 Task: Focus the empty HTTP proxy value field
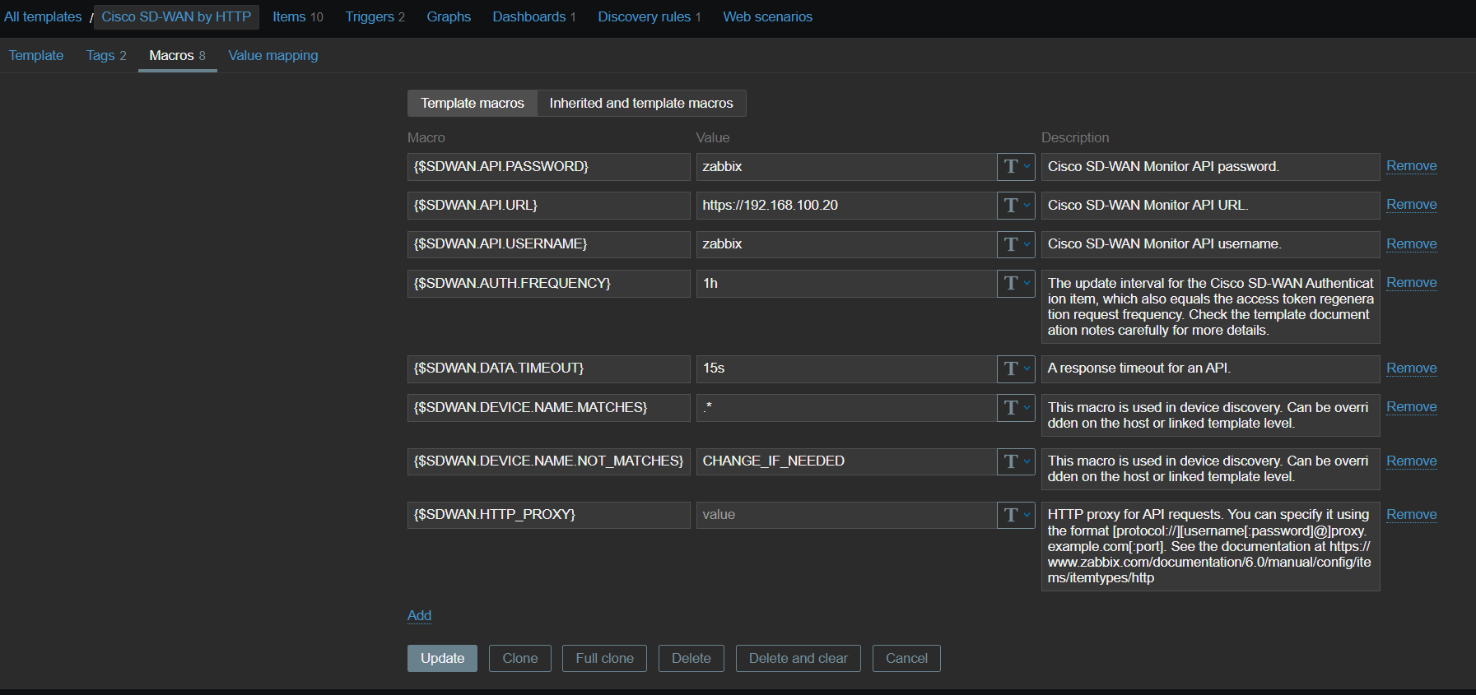pyautogui.click(x=846, y=516)
